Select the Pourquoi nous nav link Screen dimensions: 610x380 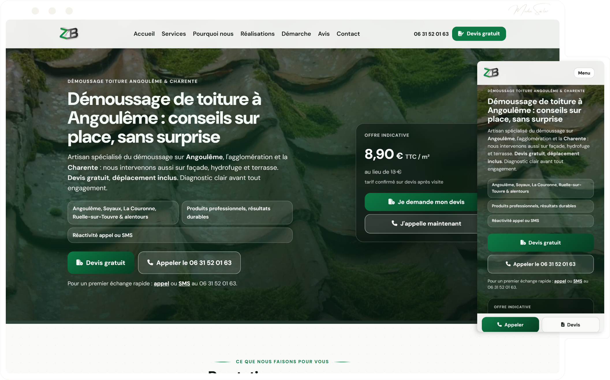[213, 34]
